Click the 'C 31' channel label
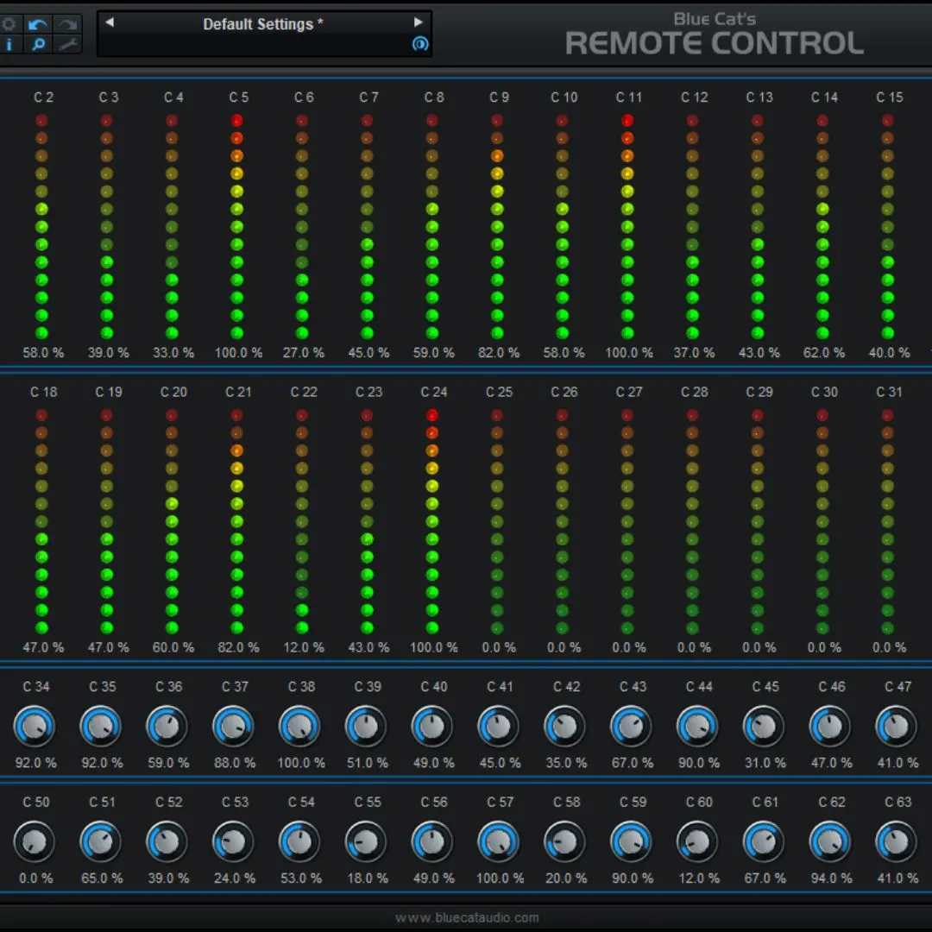 tap(889, 392)
